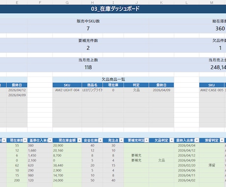Click the 商品名 header in 欠品商品一覧
Image resolution: width=226 pixels, height=187 pixels.
(92, 85)
